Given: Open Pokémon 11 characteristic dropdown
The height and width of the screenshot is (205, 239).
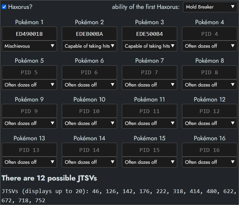Looking at the screenshot, I should pos(149,123).
